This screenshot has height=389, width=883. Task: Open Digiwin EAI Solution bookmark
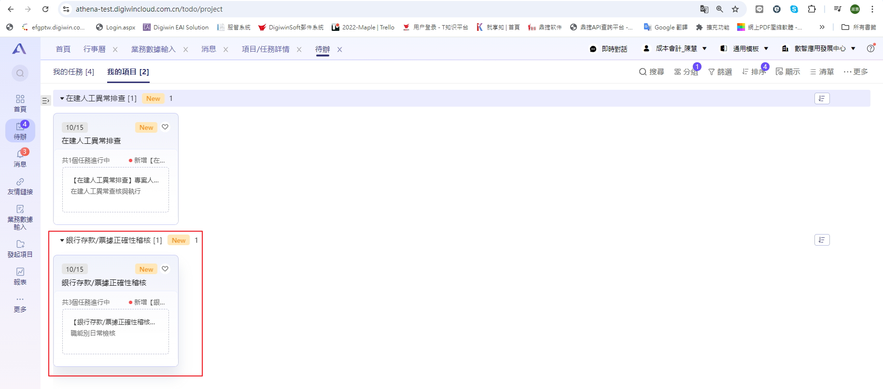pos(176,28)
